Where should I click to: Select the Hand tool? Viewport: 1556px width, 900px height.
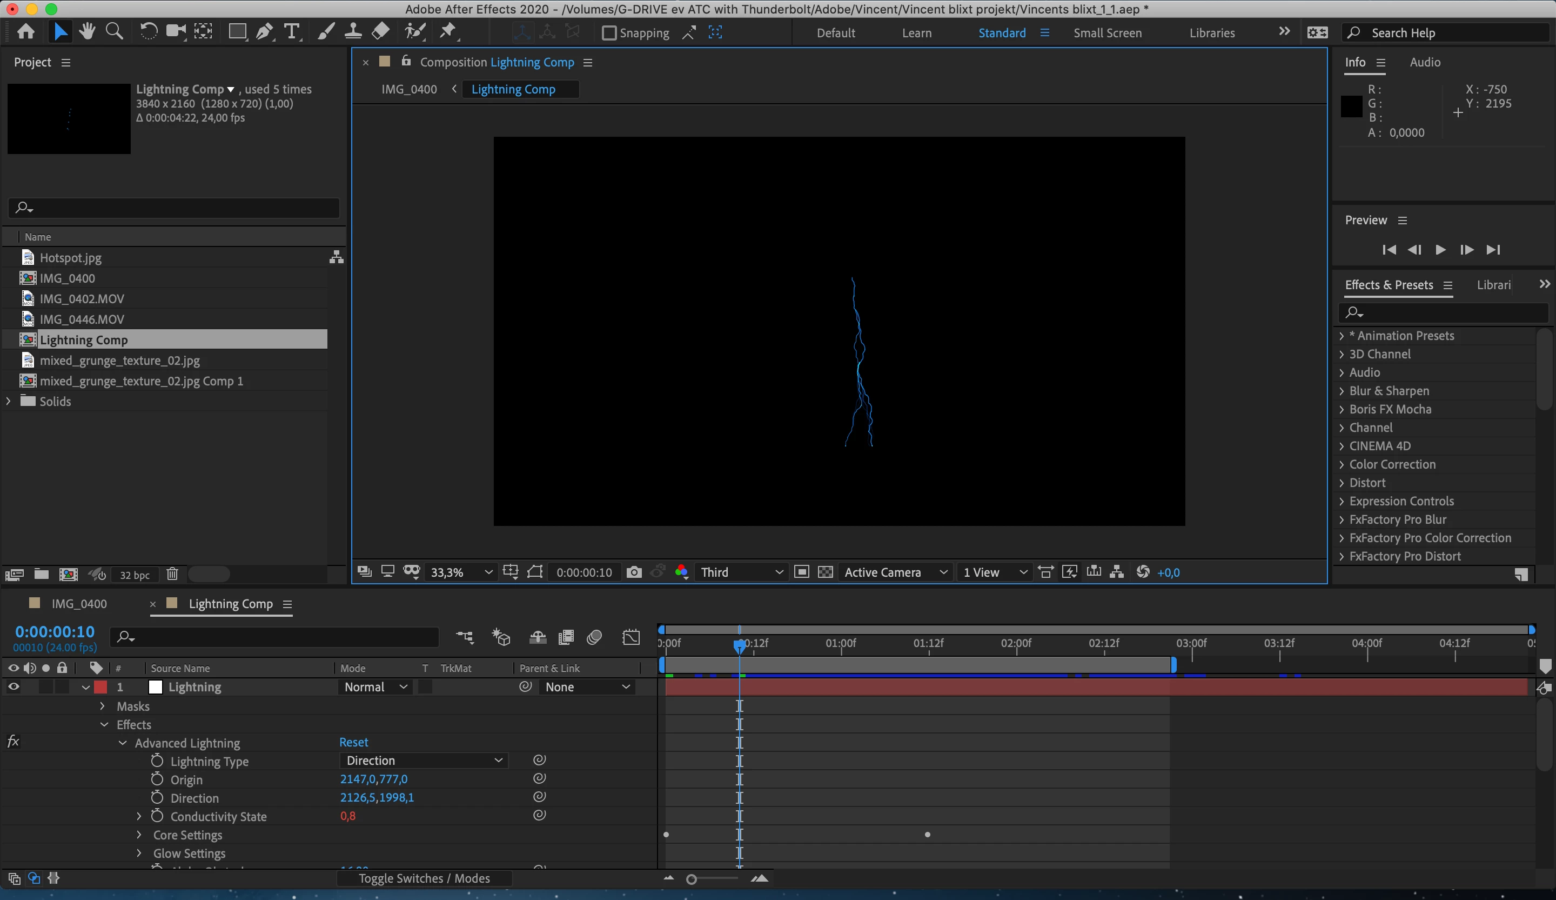click(87, 31)
